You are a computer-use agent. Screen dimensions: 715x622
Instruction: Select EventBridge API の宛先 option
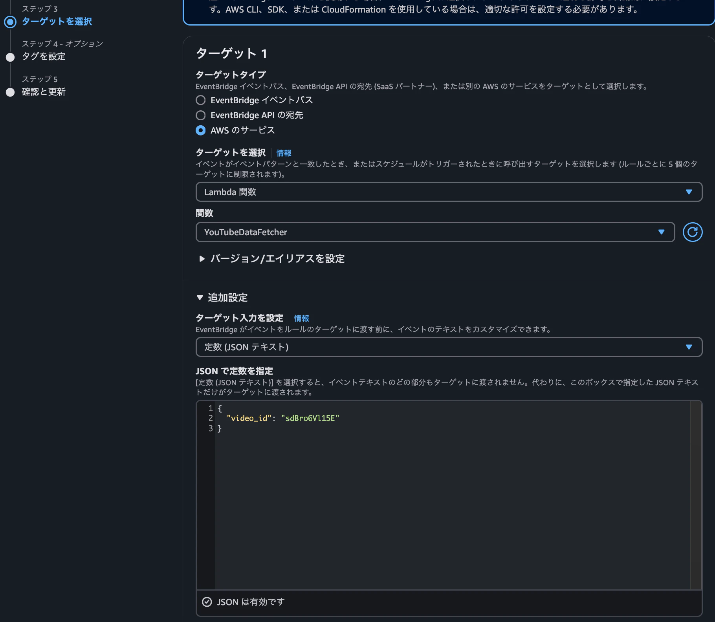point(200,115)
